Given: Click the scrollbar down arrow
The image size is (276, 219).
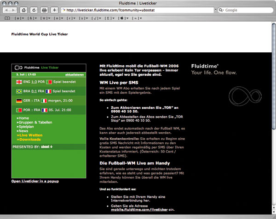Looking at the screenshot, I should (x=274, y=212).
